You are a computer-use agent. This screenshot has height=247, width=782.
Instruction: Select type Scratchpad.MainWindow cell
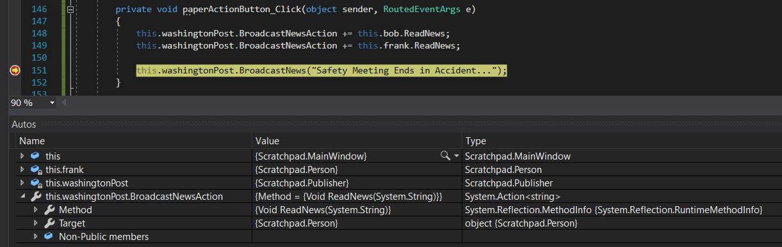pyautogui.click(x=517, y=156)
